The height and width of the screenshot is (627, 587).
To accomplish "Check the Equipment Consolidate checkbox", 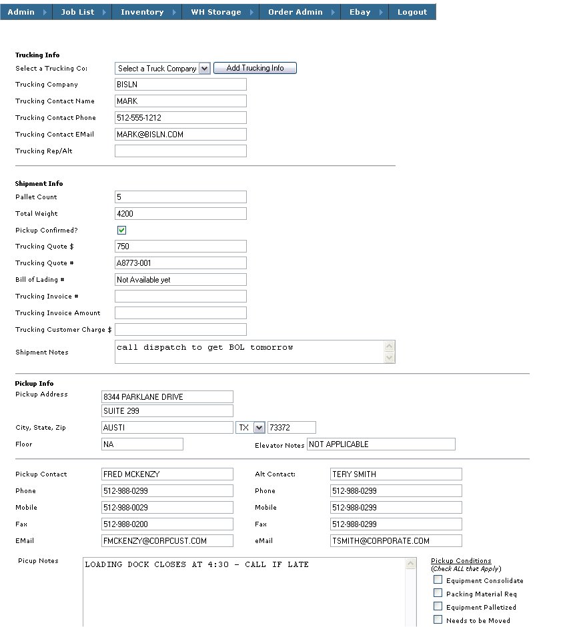I will [x=438, y=580].
